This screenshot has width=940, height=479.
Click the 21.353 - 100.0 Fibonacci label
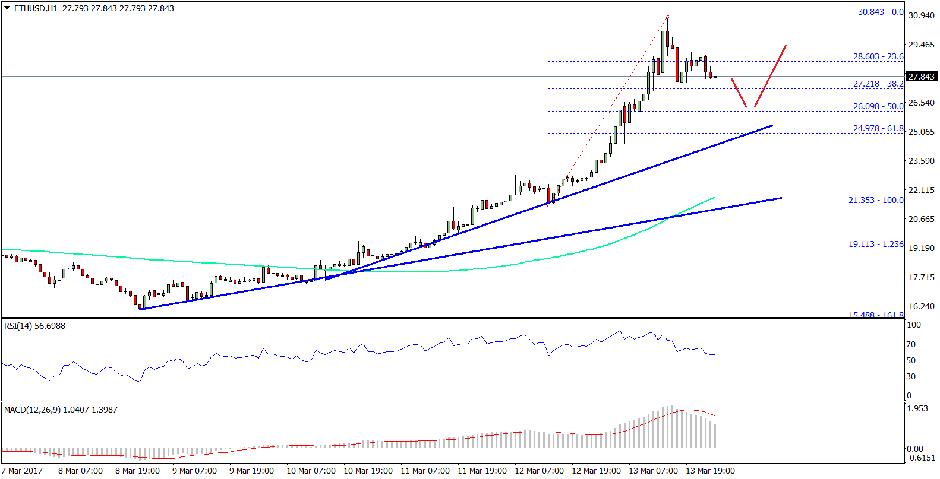point(875,200)
